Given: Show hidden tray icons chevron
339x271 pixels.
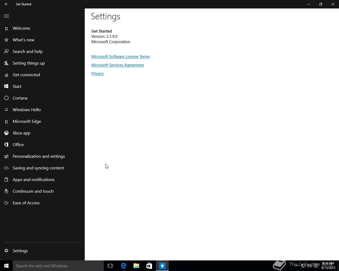Looking at the screenshot, I should [297, 266].
